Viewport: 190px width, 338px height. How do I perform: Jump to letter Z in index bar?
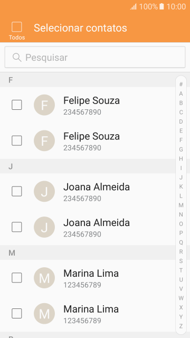click(181, 326)
